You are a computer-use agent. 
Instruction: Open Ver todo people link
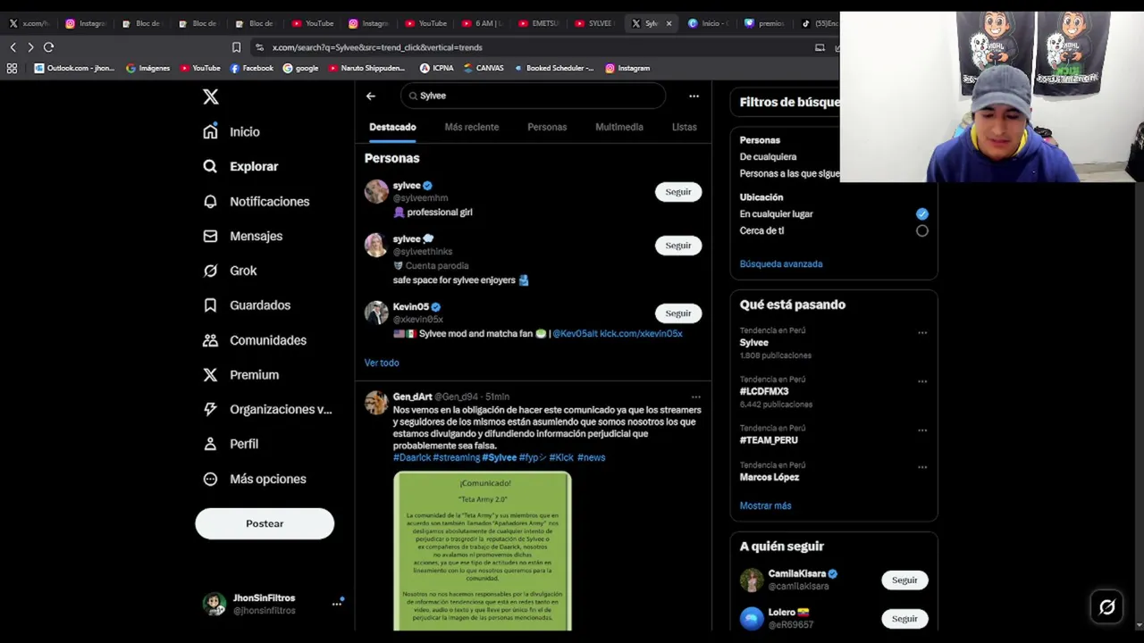[382, 363]
